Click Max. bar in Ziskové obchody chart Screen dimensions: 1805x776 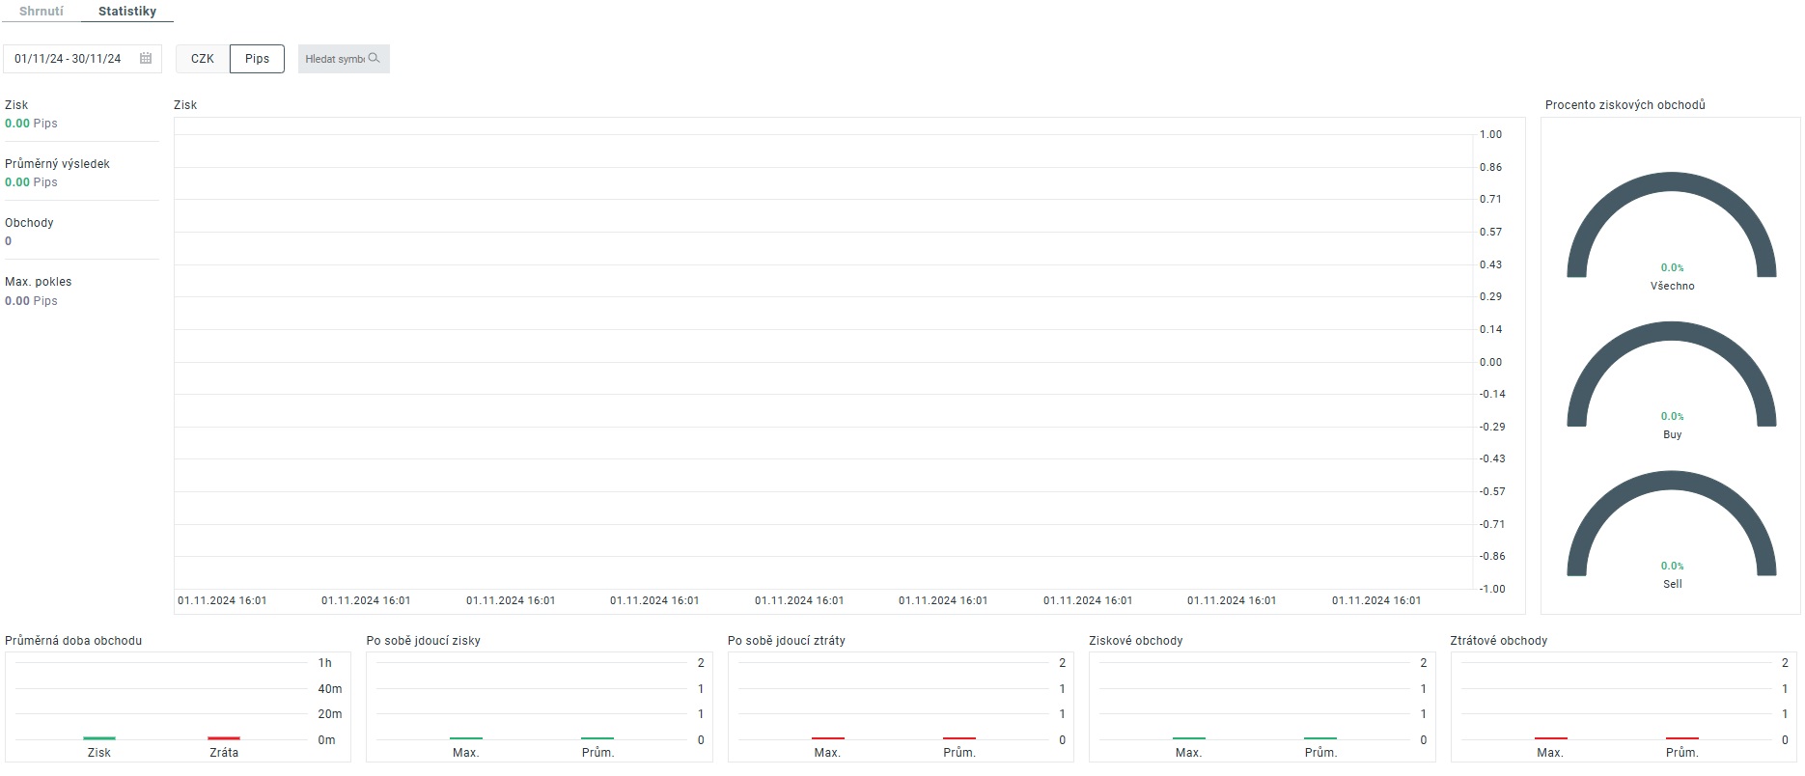(1188, 738)
